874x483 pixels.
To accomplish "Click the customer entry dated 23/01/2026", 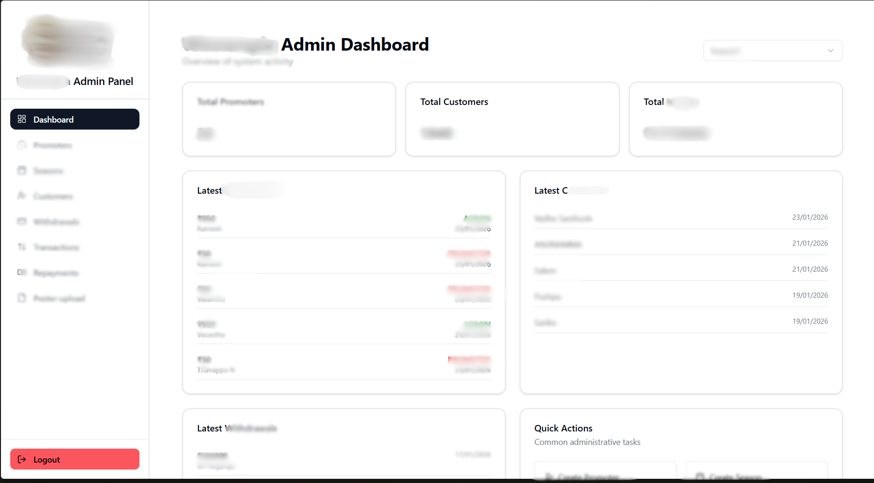I will point(681,217).
